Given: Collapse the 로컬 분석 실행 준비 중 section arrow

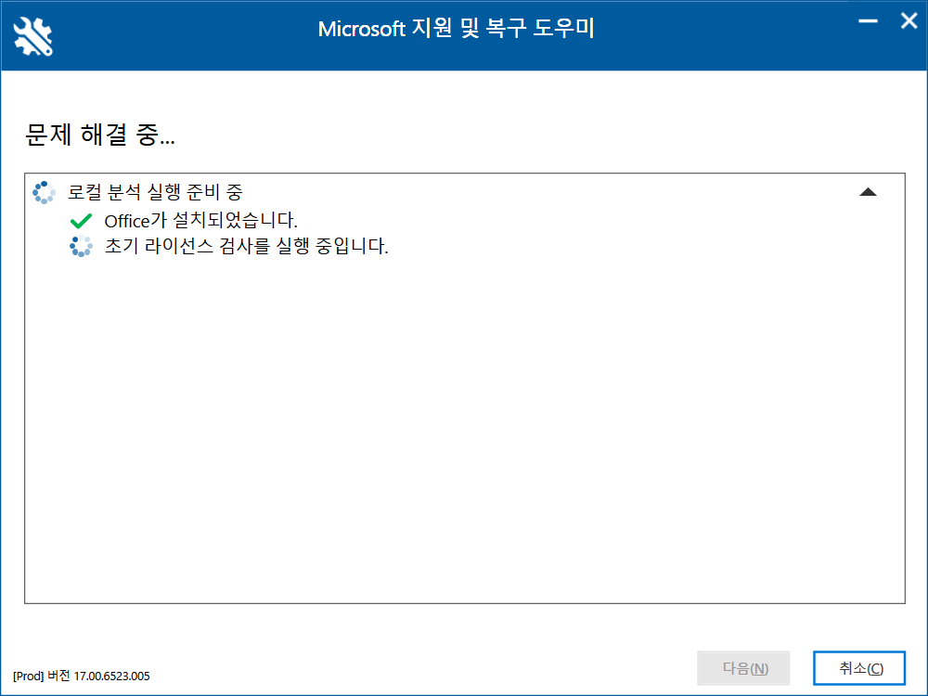Looking at the screenshot, I should (868, 192).
